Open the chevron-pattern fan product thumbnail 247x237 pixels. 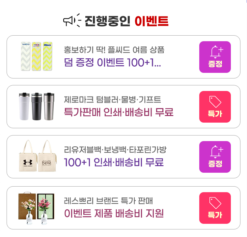tap(37, 56)
